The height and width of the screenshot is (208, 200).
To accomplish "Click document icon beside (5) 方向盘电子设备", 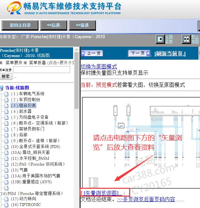I will (6, 117).
